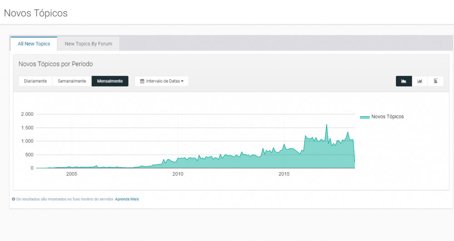Image resolution: width=454 pixels, height=241 pixels.
Task: Open the All New Topics tab
Action: [x=34, y=44]
